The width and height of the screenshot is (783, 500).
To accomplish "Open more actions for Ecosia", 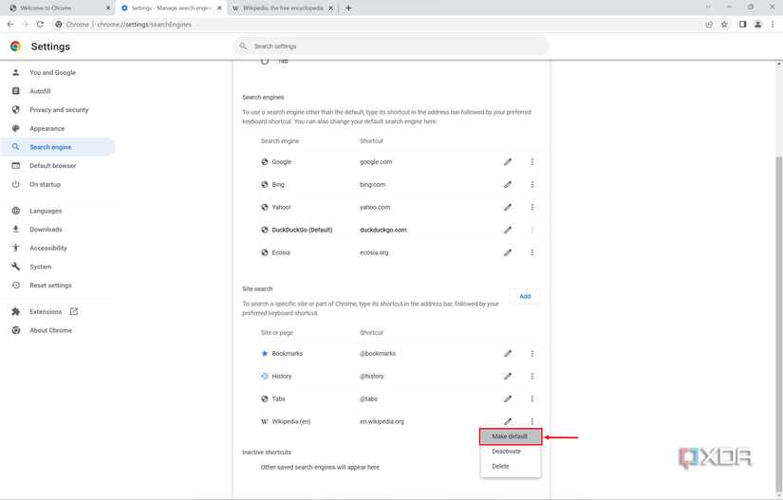I will [532, 252].
